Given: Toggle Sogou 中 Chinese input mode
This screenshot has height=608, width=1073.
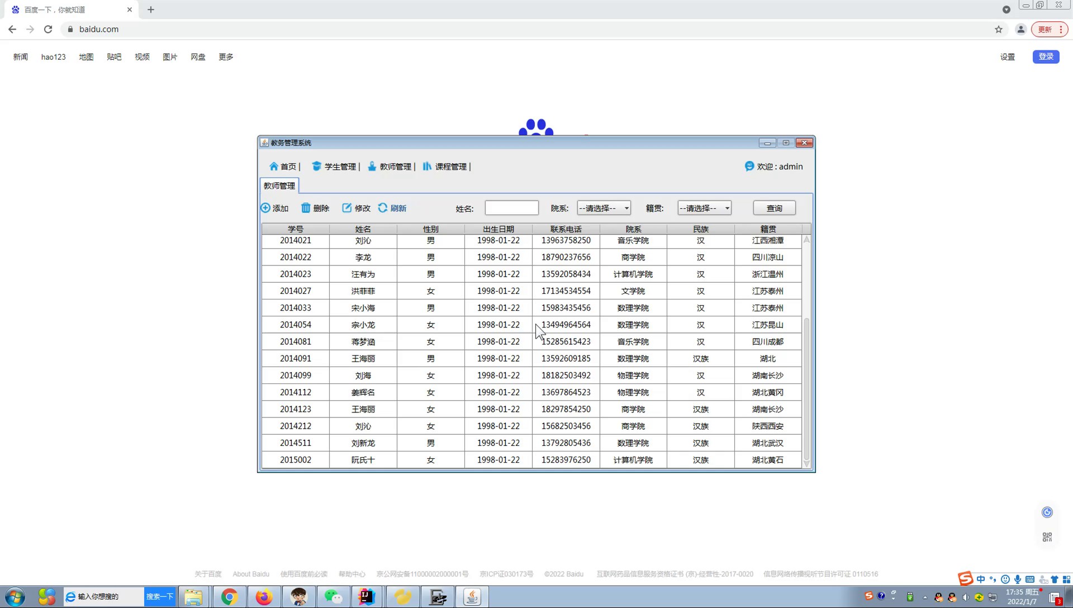Looking at the screenshot, I should click(981, 579).
